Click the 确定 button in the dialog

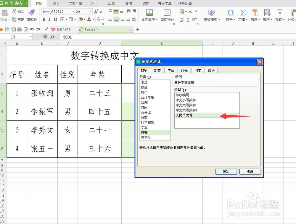(226, 171)
